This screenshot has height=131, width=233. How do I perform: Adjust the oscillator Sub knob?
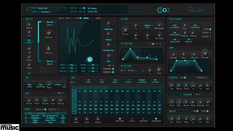pos(29,32)
